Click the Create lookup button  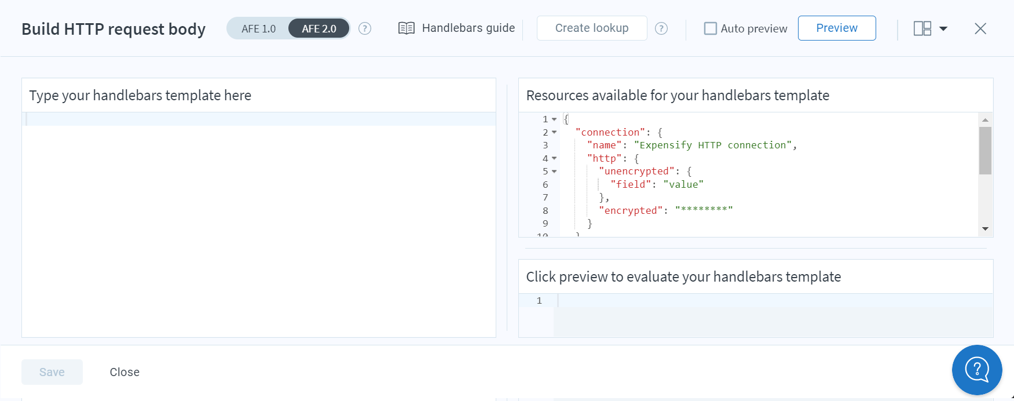point(592,28)
